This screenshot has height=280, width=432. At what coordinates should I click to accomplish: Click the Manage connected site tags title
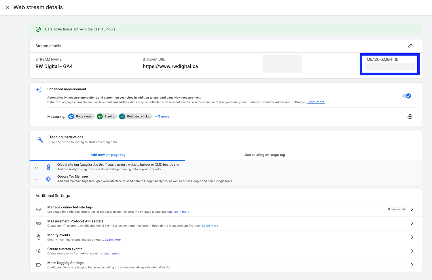click(70, 207)
